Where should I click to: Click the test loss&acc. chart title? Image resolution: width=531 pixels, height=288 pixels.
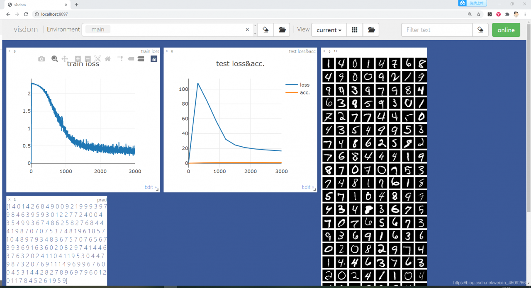[240, 64]
